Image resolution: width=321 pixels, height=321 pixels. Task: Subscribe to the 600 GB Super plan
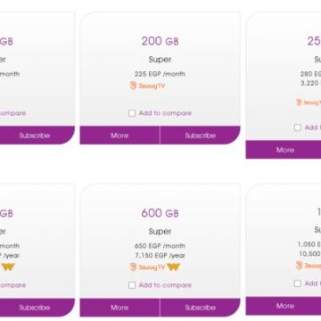(x=200, y=308)
